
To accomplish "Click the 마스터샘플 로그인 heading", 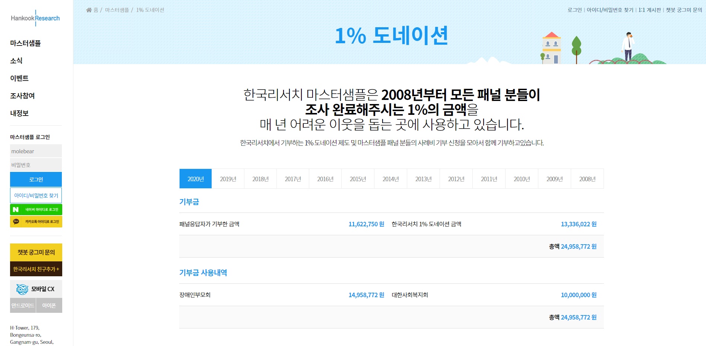I will point(30,137).
